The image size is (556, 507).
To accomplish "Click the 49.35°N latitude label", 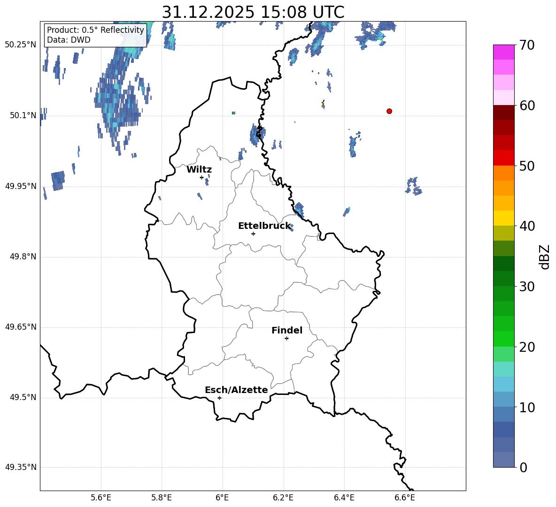I will coord(21,467).
